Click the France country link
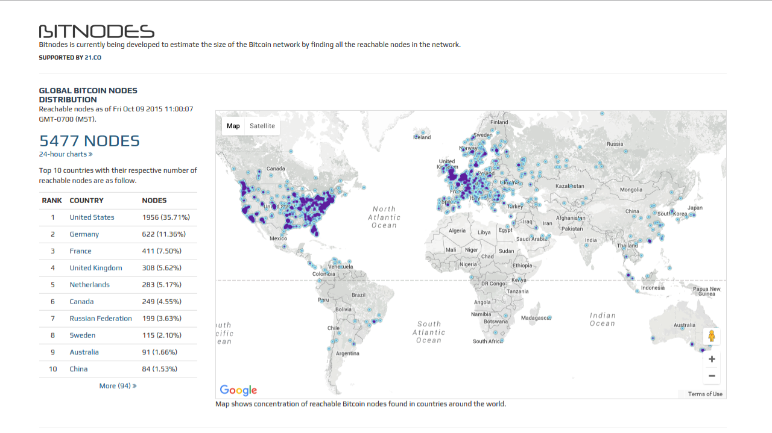The image size is (772, 433). point(80,251)
